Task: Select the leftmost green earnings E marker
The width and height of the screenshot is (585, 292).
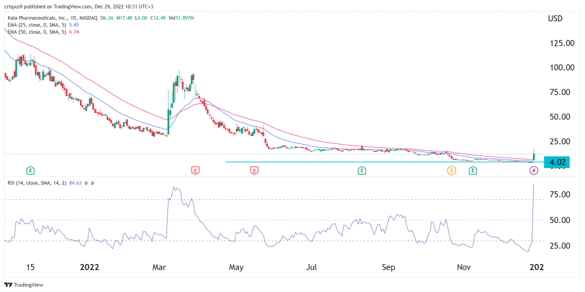Action: click(x=30, y=170)
